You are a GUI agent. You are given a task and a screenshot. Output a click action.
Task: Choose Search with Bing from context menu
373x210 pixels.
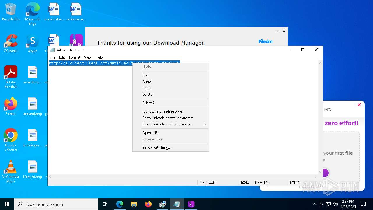pos(171,148)
